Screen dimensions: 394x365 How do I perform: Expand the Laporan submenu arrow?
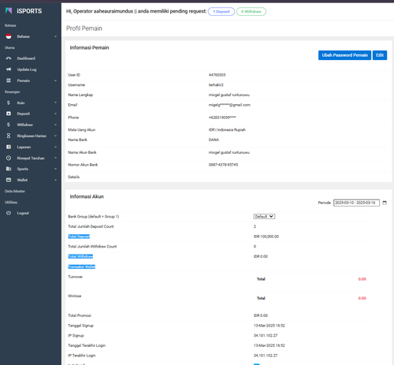[55, 147]
